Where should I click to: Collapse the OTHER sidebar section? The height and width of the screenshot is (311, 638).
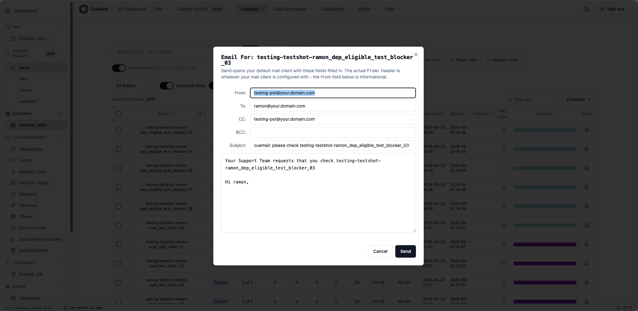(x=61, y=287)
